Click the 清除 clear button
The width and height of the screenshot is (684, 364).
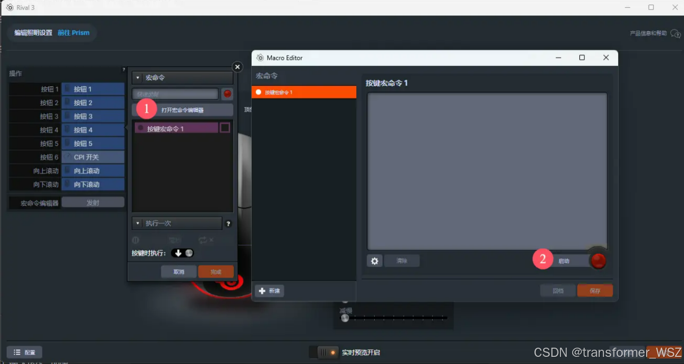402,261
